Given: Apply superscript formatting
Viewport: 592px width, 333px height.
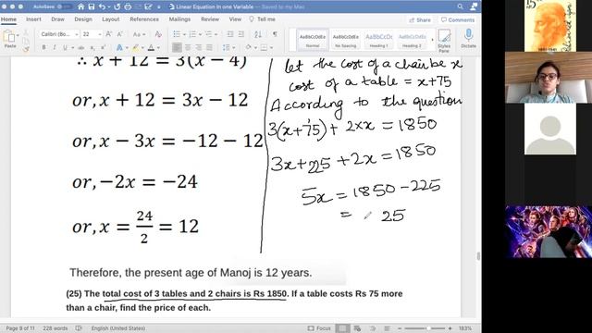Looking at the screenshot, I should 103,48.
